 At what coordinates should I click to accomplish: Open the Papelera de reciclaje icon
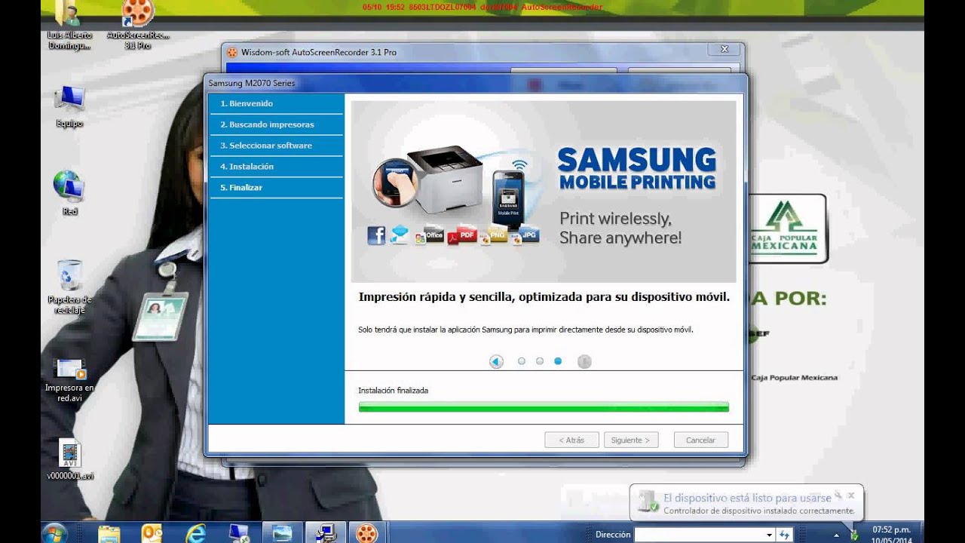point(69,287)
